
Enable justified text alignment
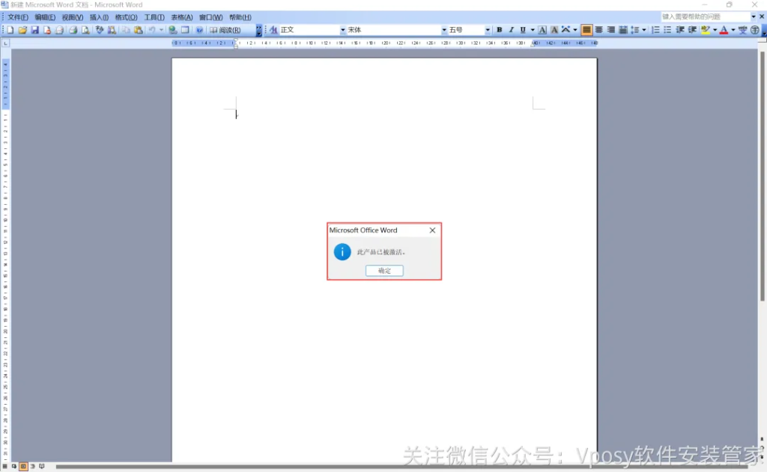click(586, 30)
